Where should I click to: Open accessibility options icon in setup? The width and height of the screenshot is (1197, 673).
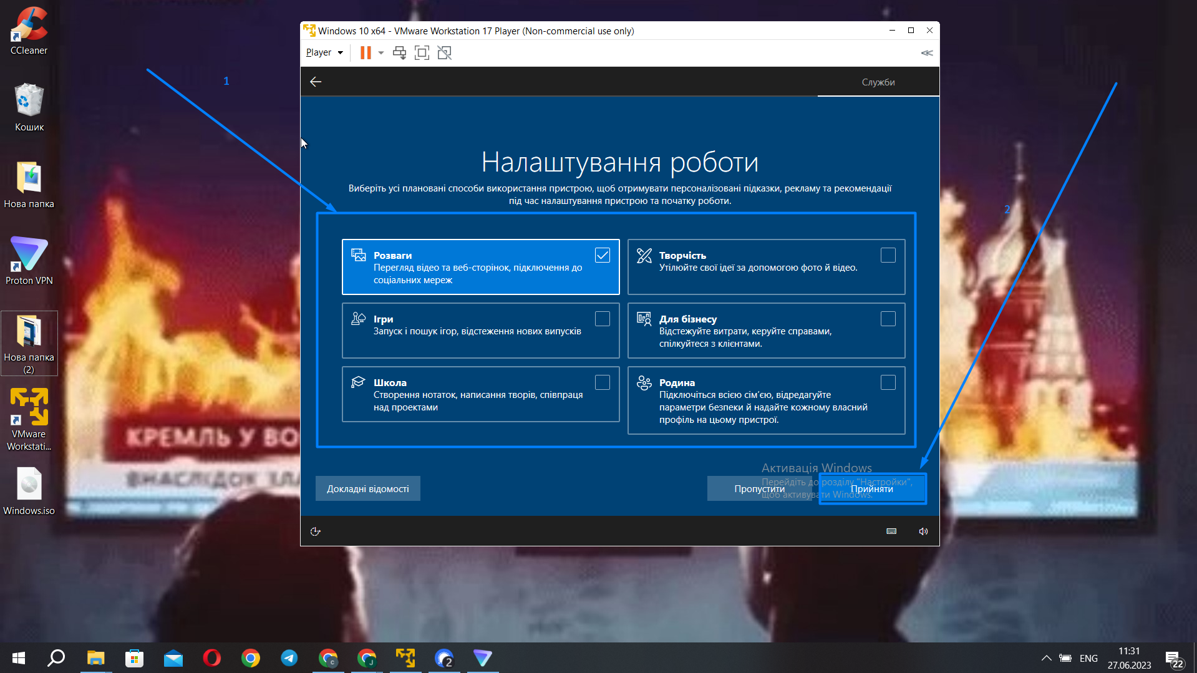tap(316, 531)
